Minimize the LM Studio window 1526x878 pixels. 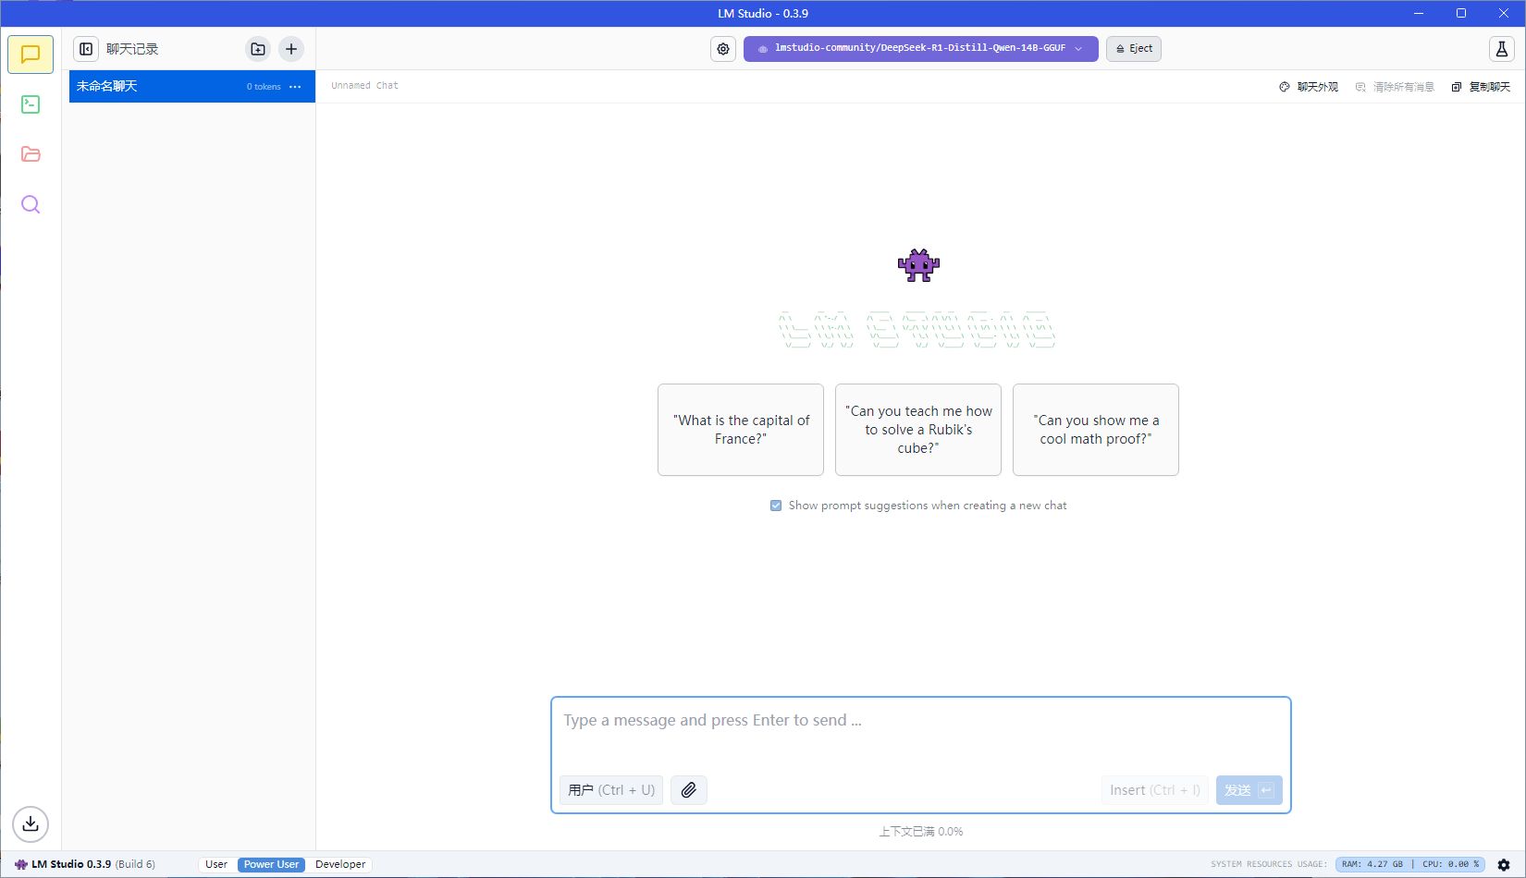tap(1419, 13)
